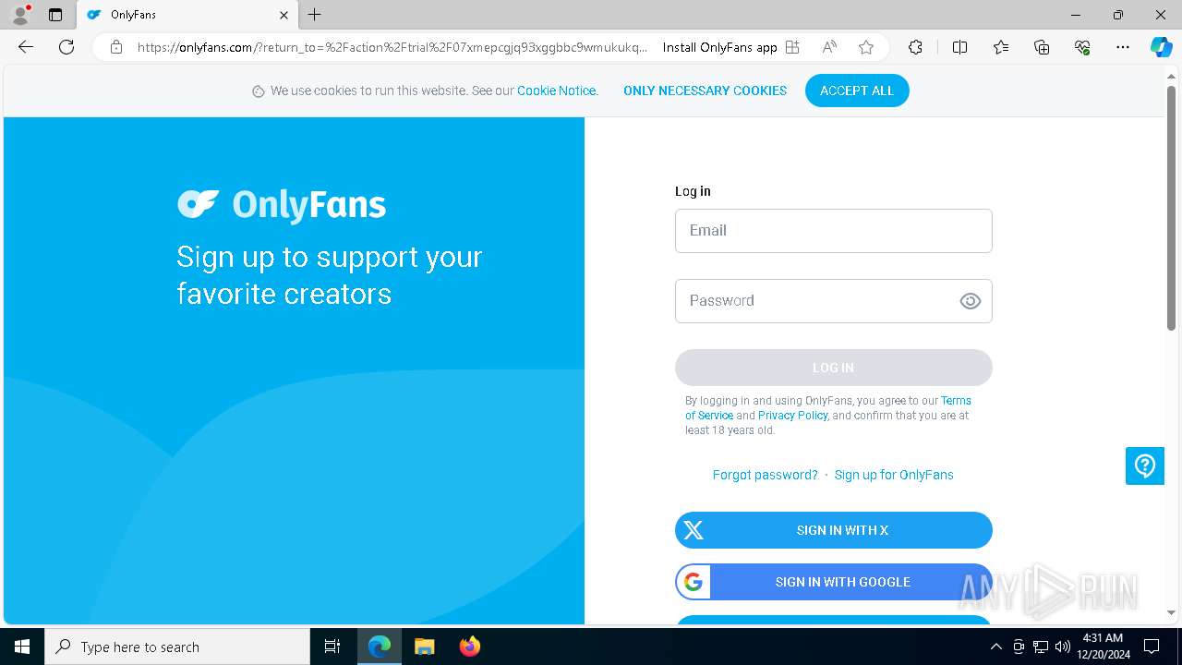Open the Read aloud icon
The height and width of the screenshot is (665, 1182).
coord(829,47)
